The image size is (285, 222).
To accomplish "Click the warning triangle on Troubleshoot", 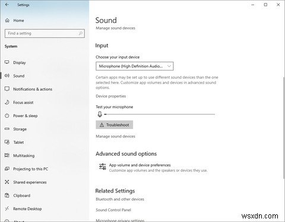I will pos(102,125).
